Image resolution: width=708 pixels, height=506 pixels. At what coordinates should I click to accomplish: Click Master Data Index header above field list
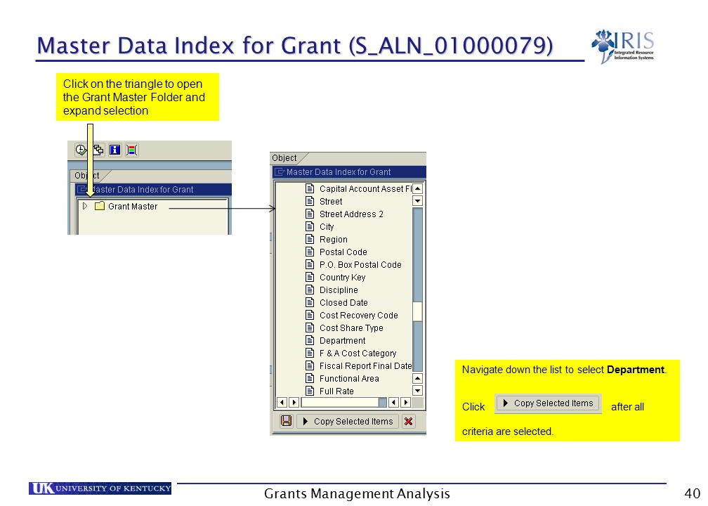[x=349, y=171]
